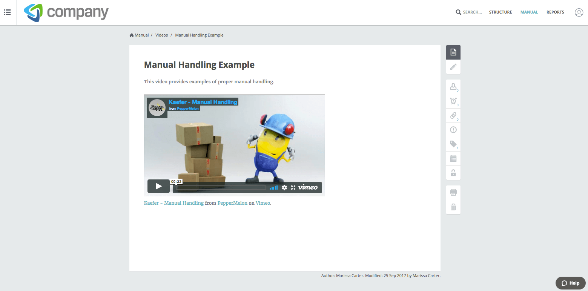This screenshot has width=588, height=291.
Task: Open PepperMelon link below video
Action: [232, 203]
